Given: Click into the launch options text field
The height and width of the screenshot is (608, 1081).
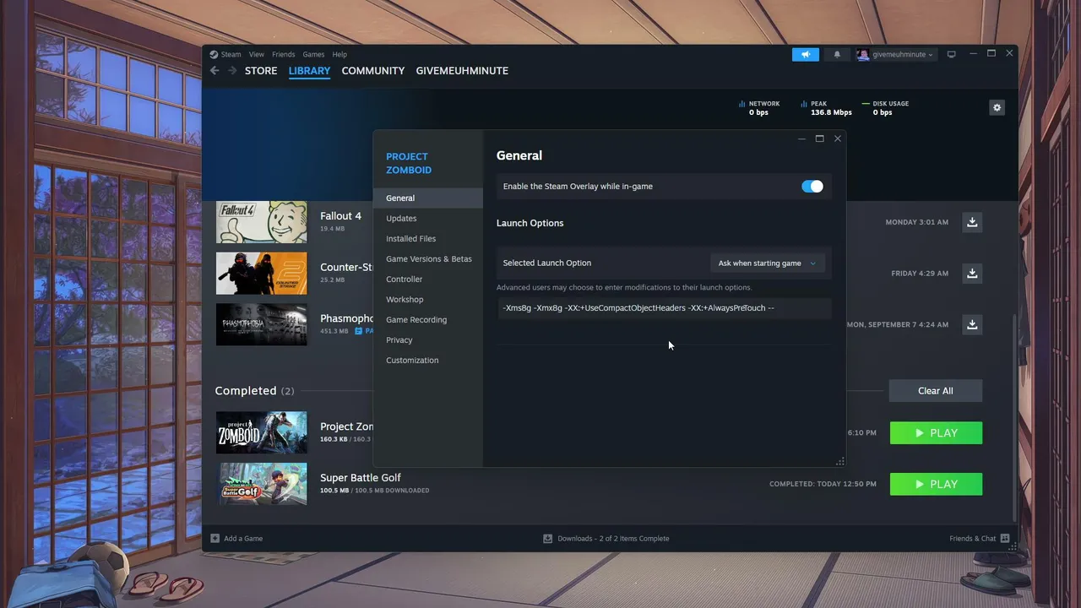Looking at the screenshot, I should pos(664,308).
